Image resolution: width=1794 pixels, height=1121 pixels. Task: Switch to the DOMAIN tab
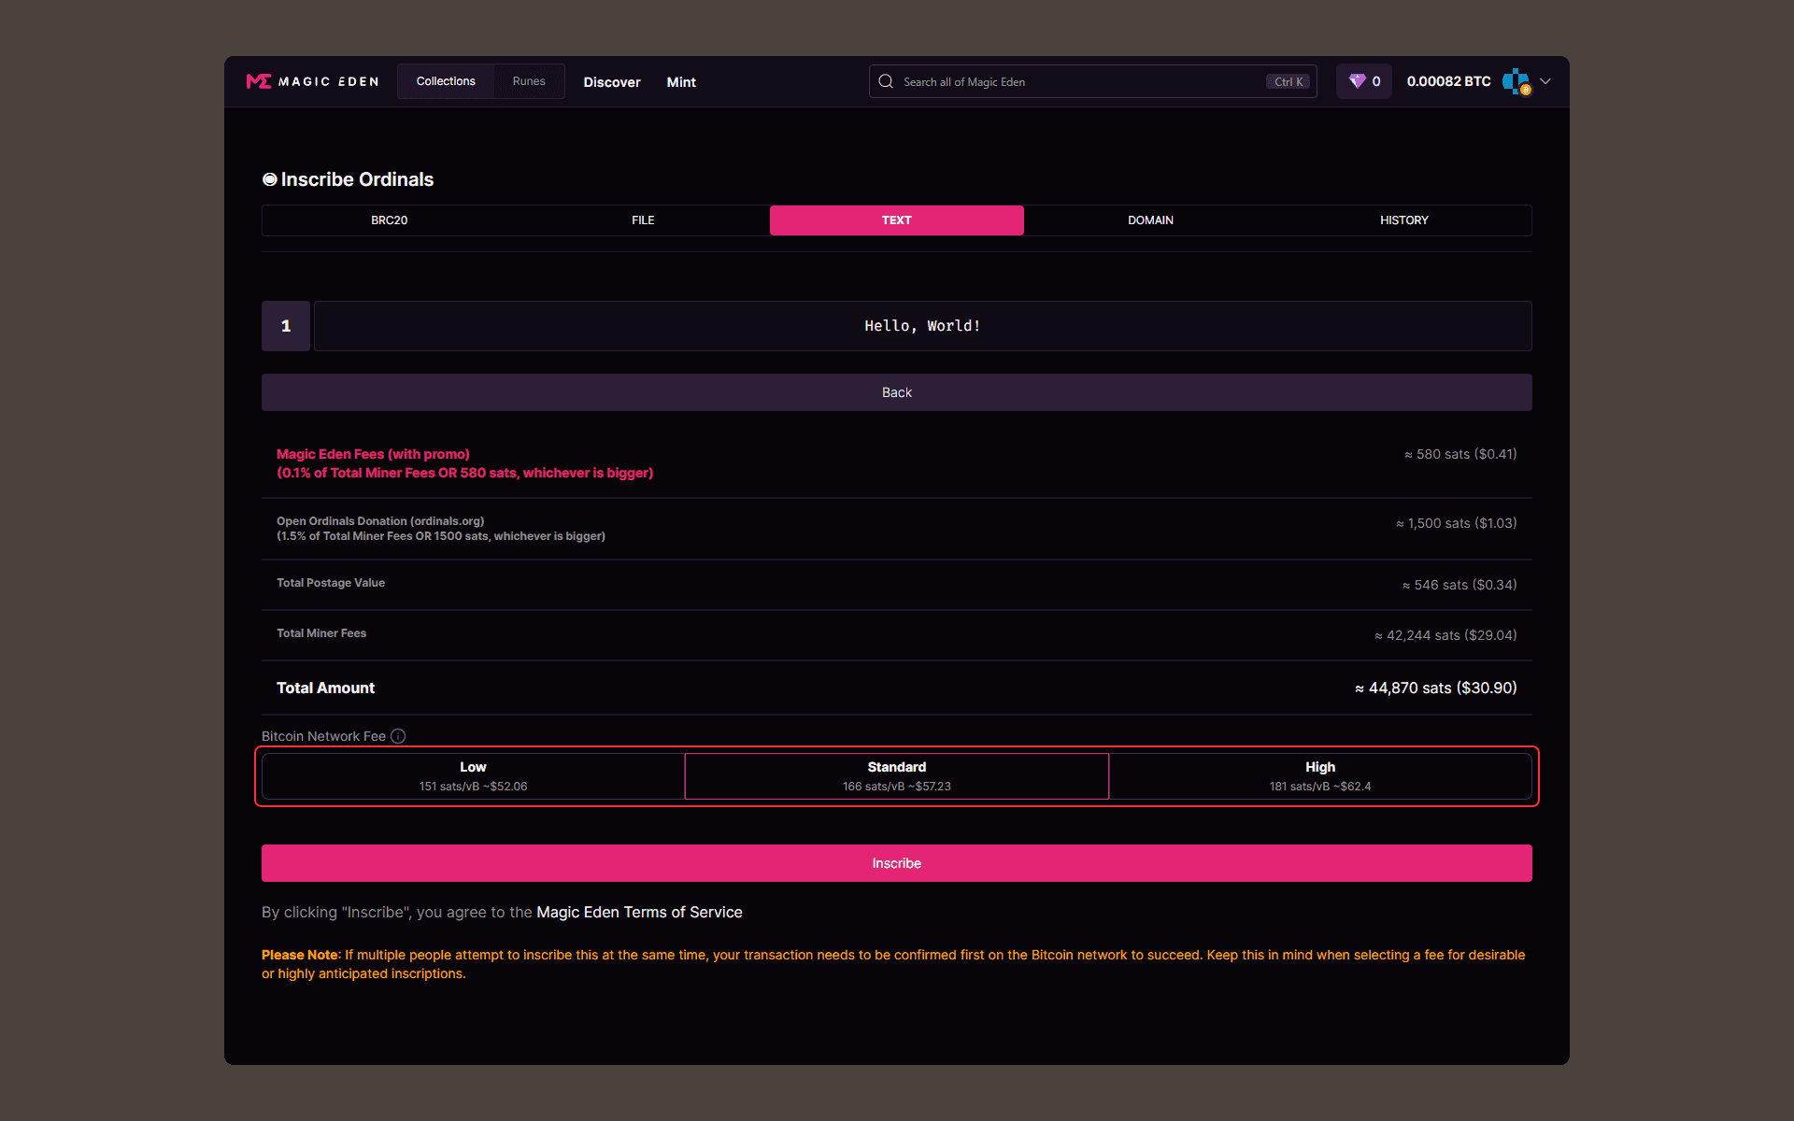[1150, 220]
